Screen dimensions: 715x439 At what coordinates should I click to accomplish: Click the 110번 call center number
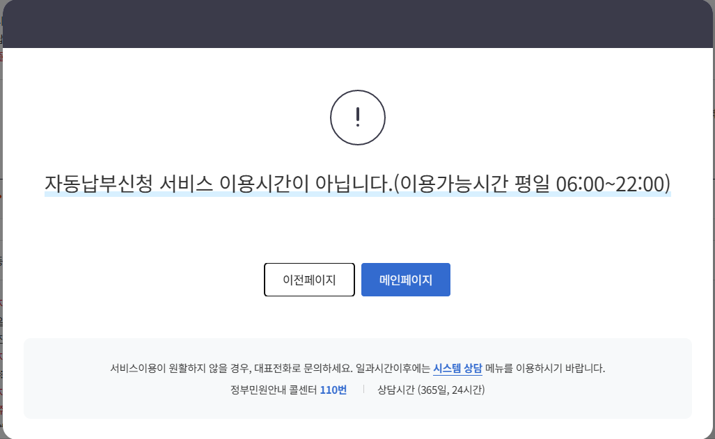(333, 390)
